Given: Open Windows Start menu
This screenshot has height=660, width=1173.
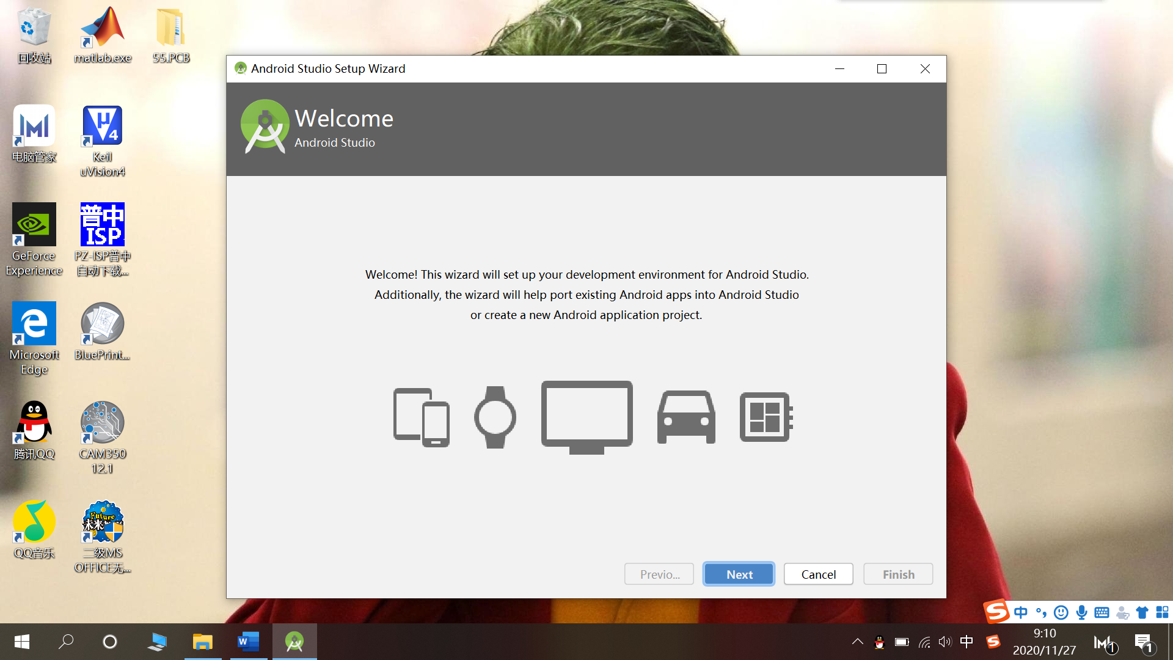Looking at the screenshot, I should (22, 642).
